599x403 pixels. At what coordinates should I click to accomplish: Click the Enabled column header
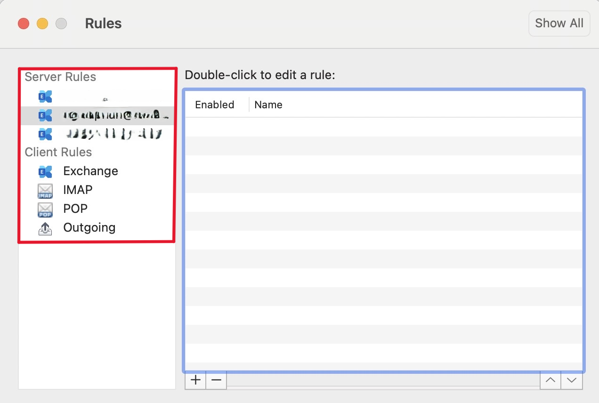(x=215, y=105)
